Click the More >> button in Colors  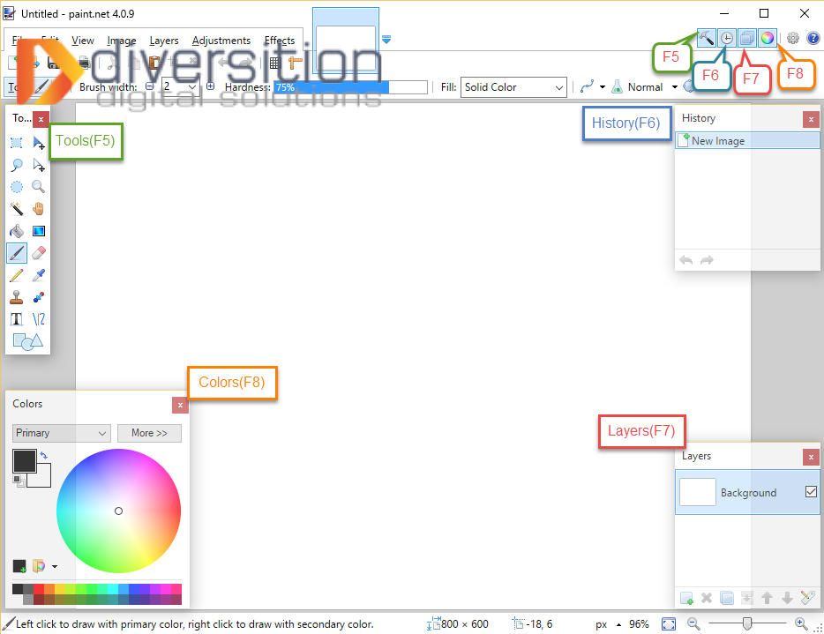[149, 433]
